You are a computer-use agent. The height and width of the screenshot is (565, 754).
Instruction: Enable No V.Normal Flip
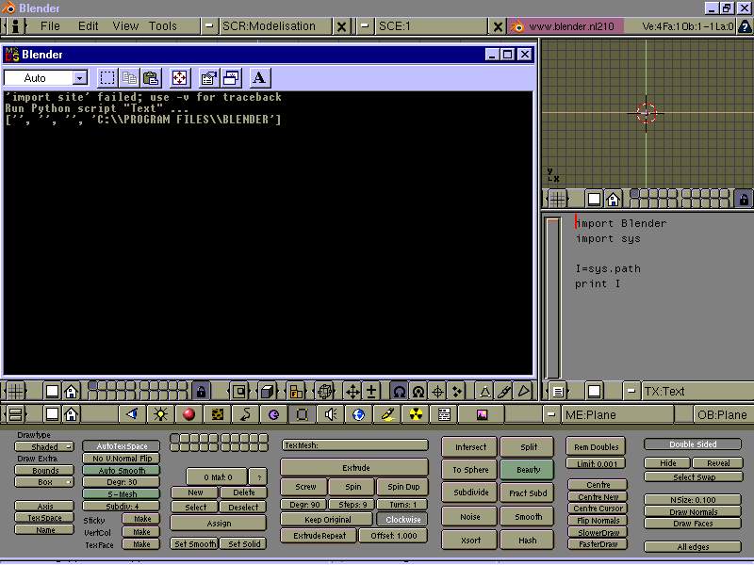[122, 459]
